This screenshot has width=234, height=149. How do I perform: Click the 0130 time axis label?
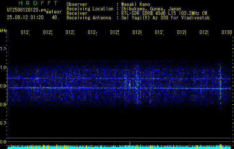[x=227, y=32]
